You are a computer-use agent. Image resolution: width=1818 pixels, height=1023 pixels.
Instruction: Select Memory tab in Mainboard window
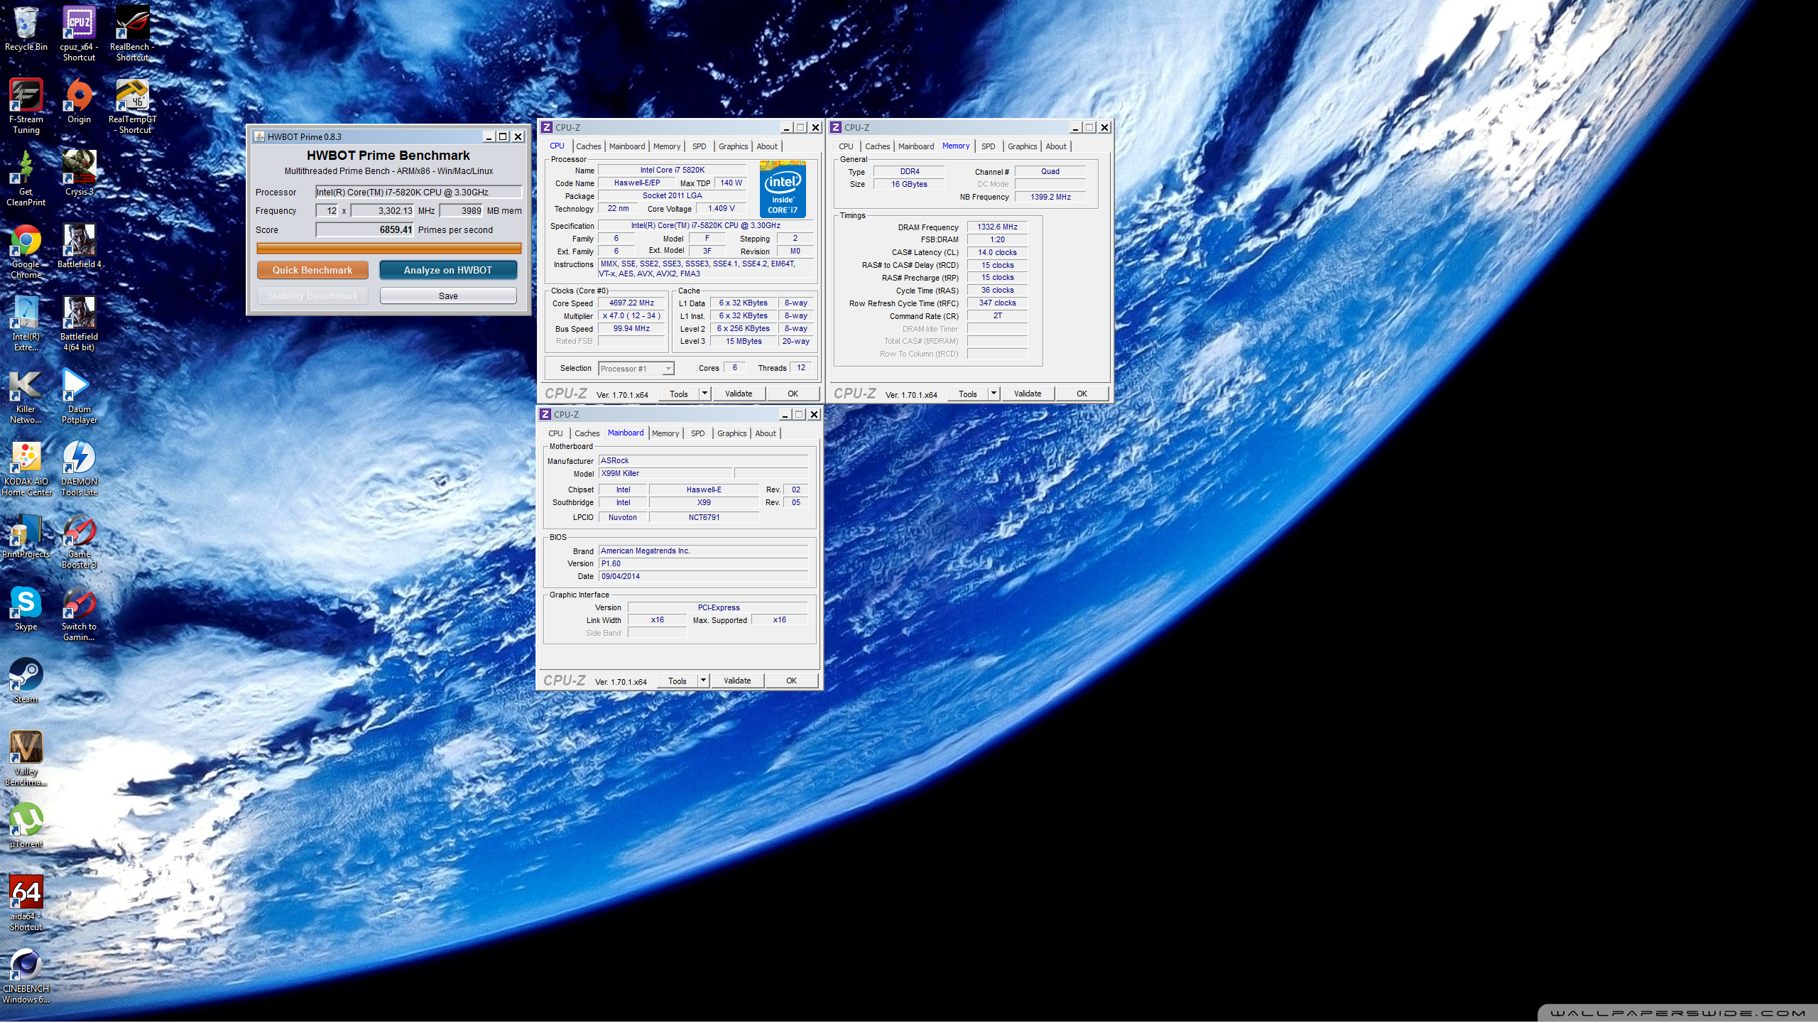pos(665,433)
